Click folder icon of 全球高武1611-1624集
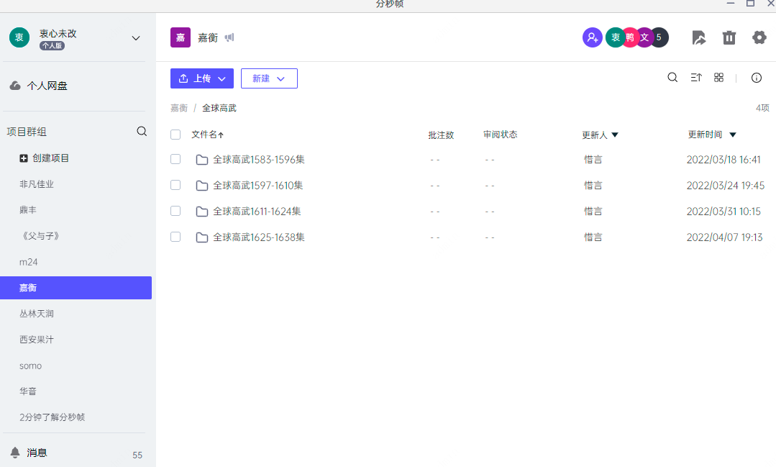 tap(202, 212)
